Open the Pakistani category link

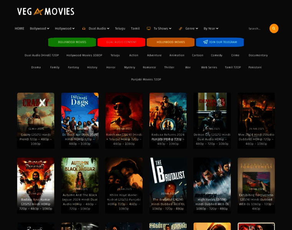[255, 67]
